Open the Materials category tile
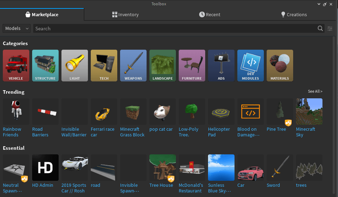The height and width of the screenshot is (197, 338). (280, 66)
